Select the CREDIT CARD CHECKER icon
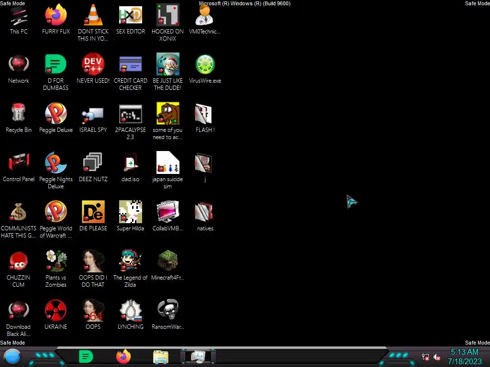The image size is (490, 367). (131, 65)
